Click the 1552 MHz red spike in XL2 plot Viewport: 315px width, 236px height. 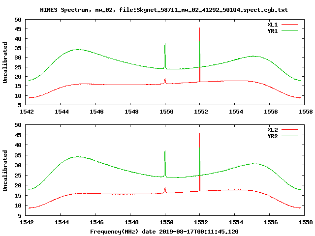tap(199, 162)
